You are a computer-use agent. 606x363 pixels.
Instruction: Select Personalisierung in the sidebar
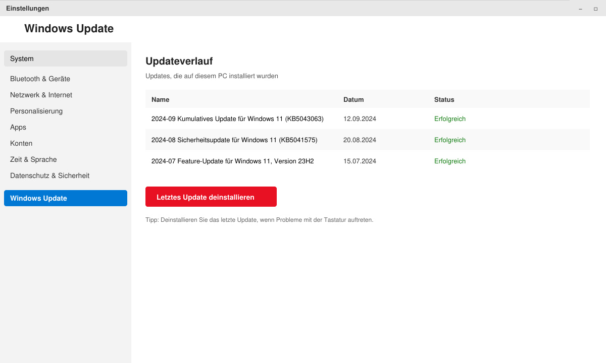coord(66,111)
